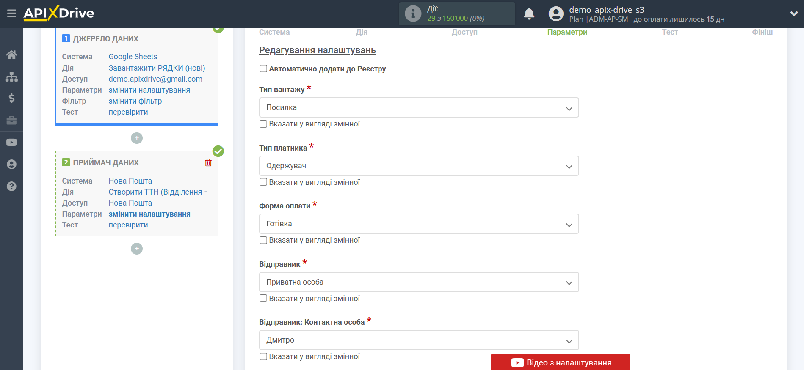Toggle variable checkbox under Відправник
Screen dimensions: 804x370
[263, 298]
